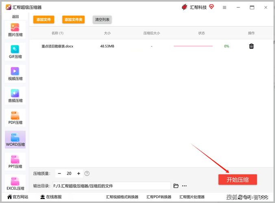Image resolution: width=275 pixels, height=203 pixels.
Task: Click the compression progress bar
Action: coord(193,46)
